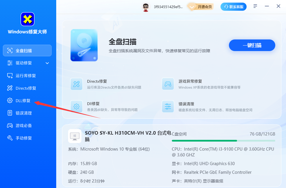Click the Directx修复 tools icon in sidebar
Screen dimensions: 286x188
coord(10,88)
